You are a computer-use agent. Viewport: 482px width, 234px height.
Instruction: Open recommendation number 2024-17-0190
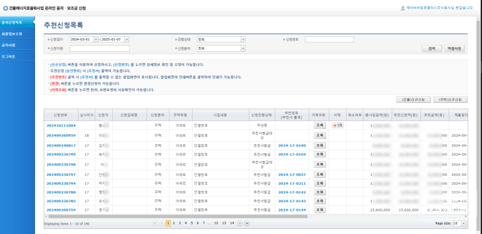292,145
